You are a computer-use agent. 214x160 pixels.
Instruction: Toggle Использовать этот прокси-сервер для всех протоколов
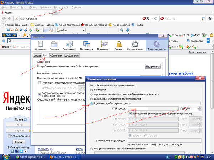point(130,114)
